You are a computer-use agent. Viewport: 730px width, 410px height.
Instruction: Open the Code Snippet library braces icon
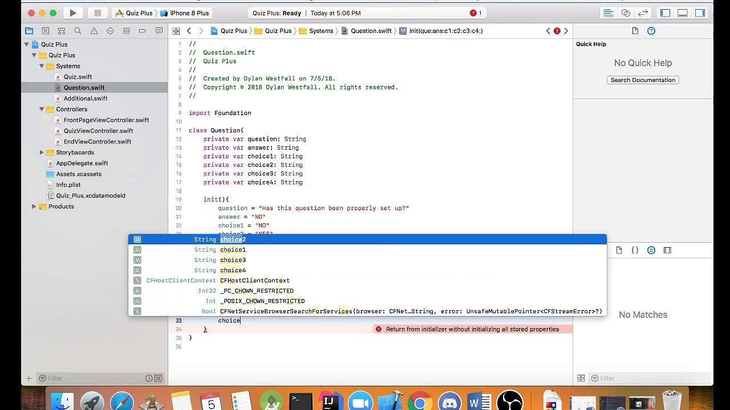click(x=635, y=250)
